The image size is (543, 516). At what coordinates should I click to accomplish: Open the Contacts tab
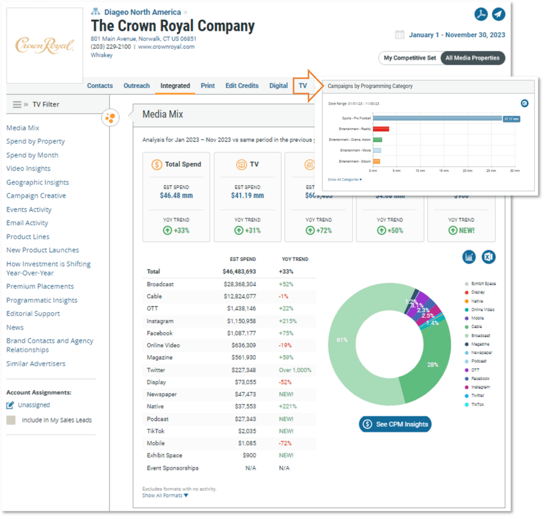[x=100, y=85]
